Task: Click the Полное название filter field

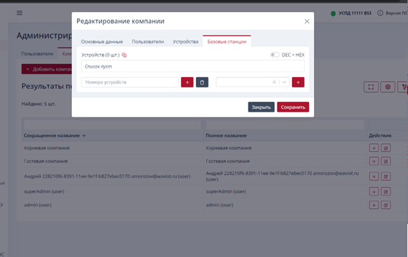Action: point(285,125)
